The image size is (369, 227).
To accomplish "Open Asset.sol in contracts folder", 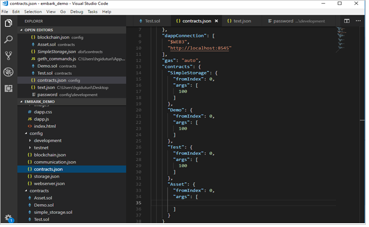I will [x=72, y=199].
